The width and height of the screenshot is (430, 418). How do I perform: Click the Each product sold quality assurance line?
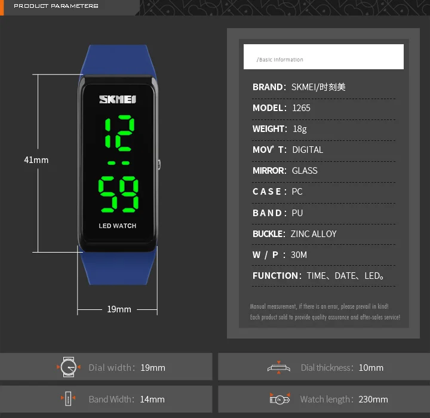tap(325, 317)
